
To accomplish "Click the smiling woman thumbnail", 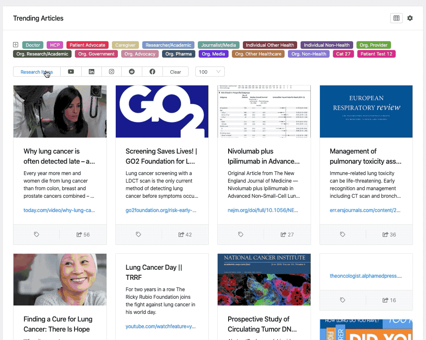I will [60, 279].
